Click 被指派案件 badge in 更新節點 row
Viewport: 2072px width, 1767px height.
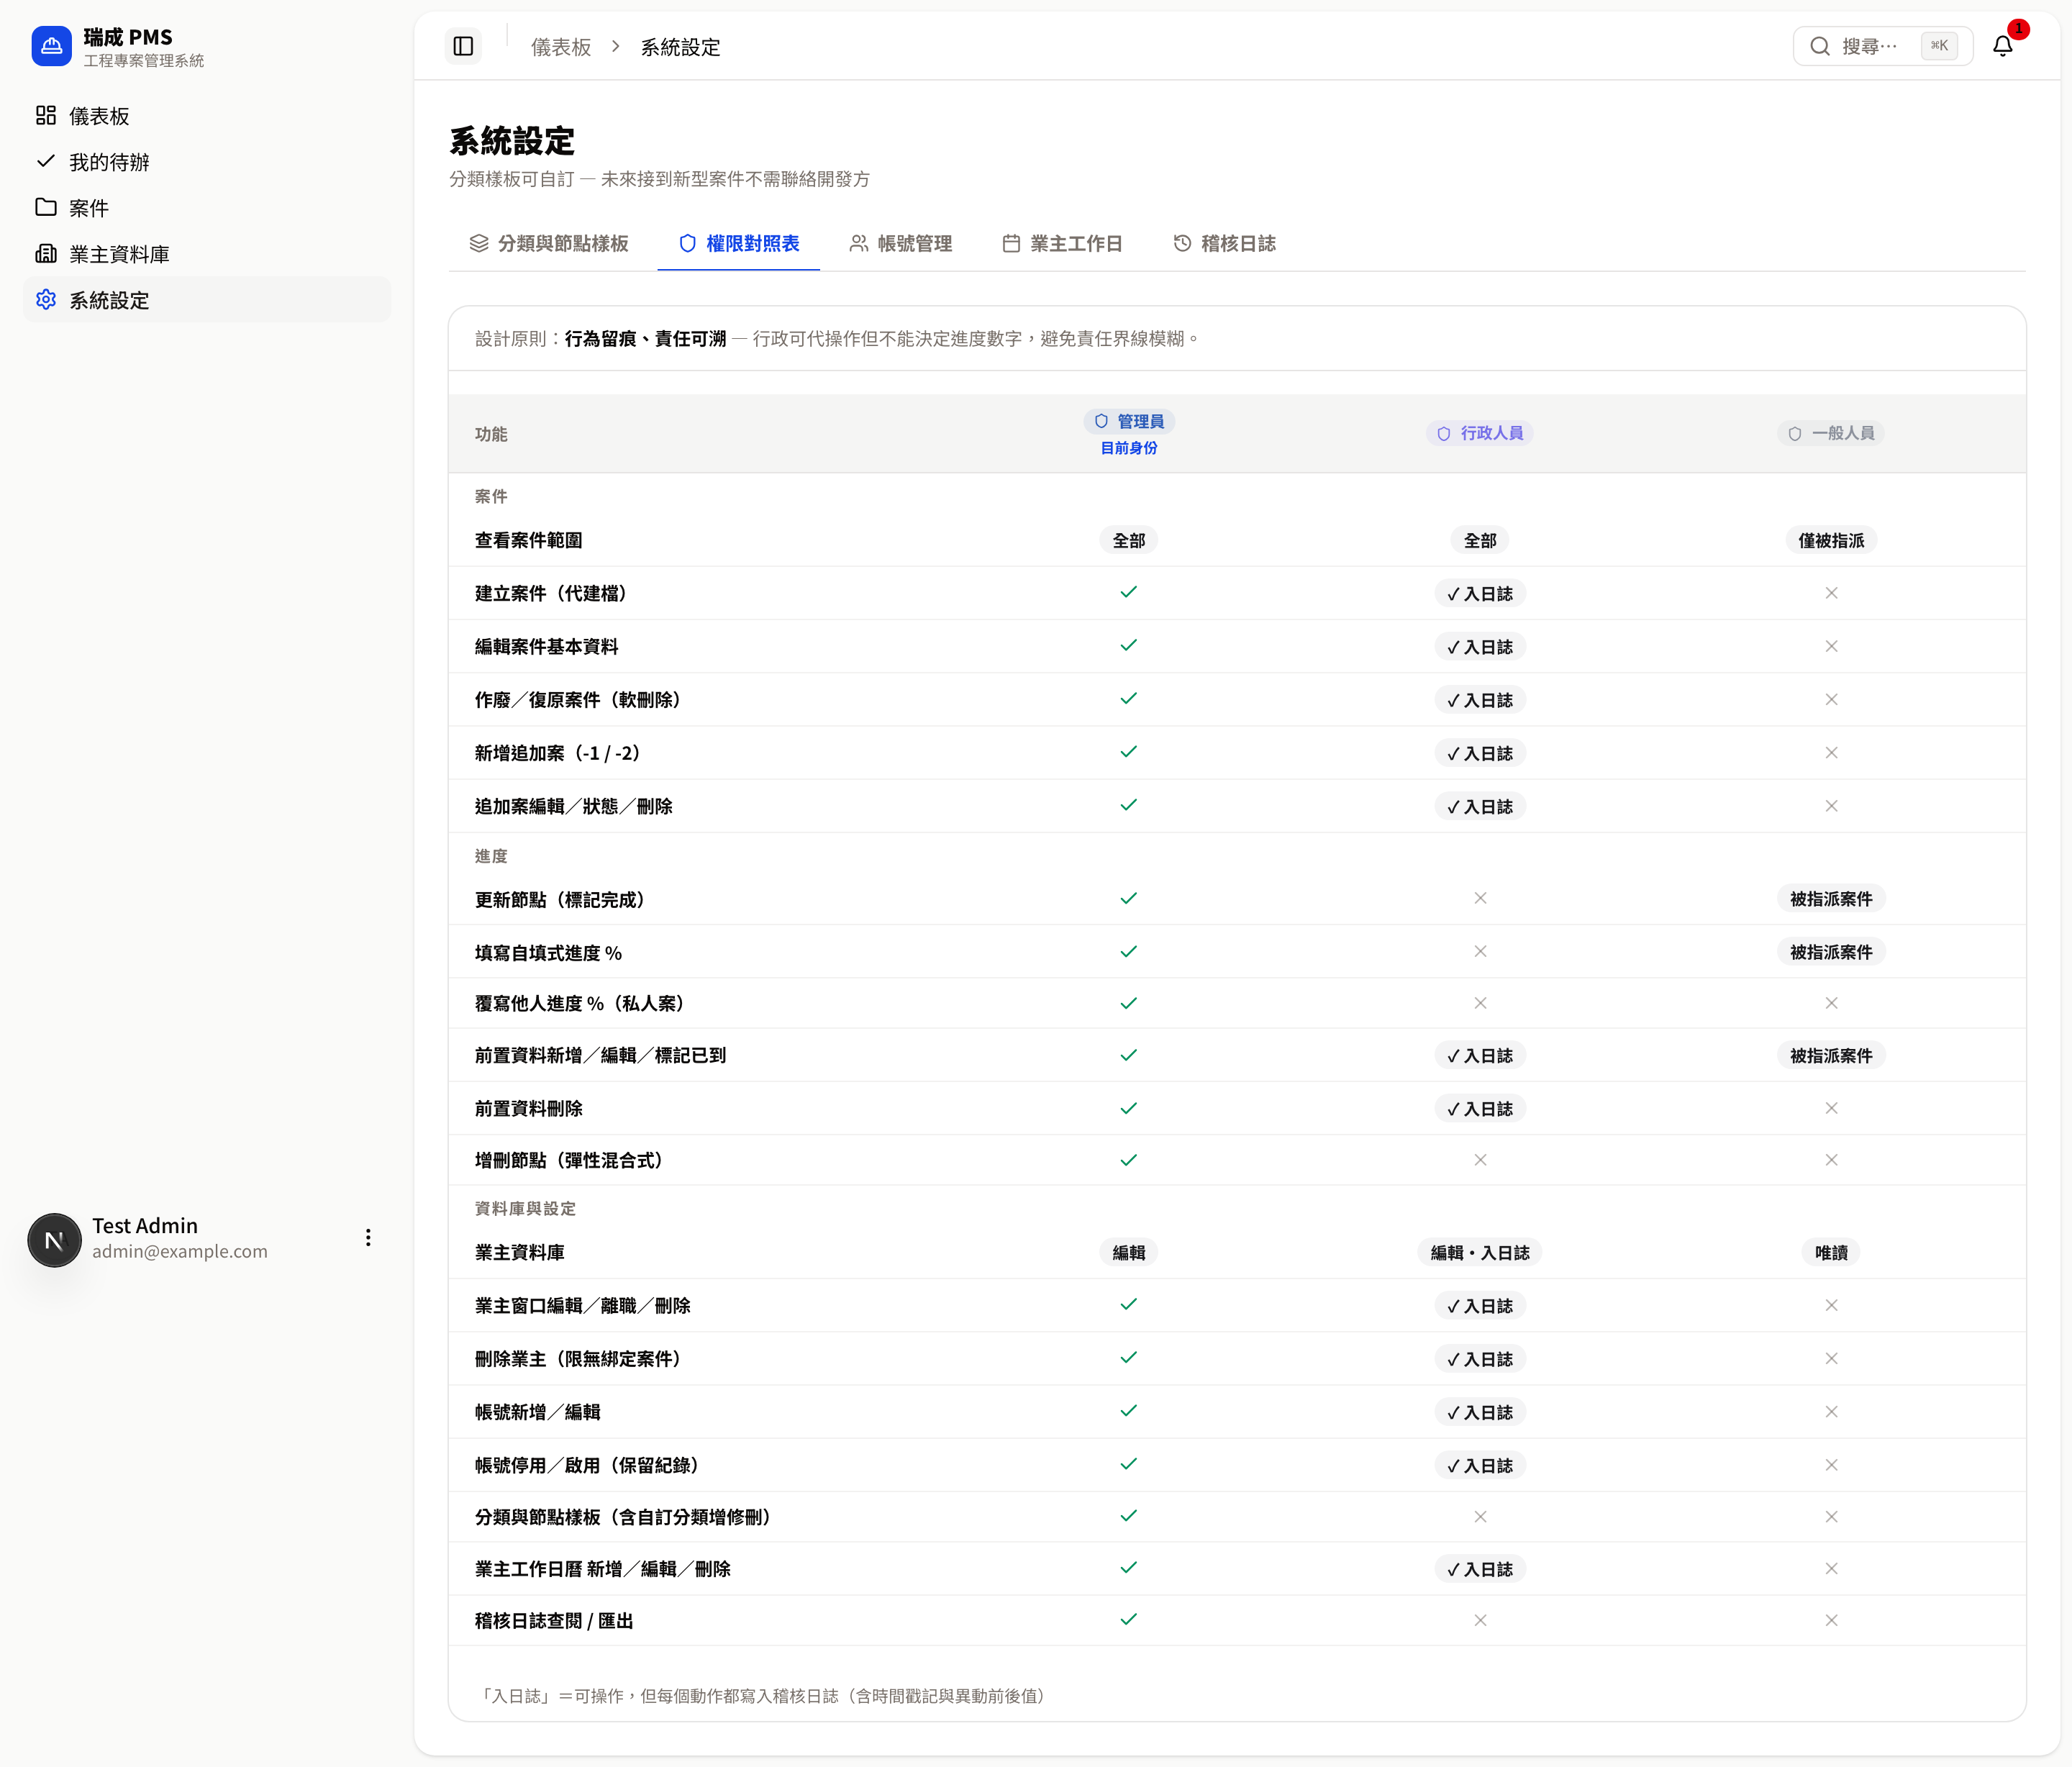tap(1831, 899)
